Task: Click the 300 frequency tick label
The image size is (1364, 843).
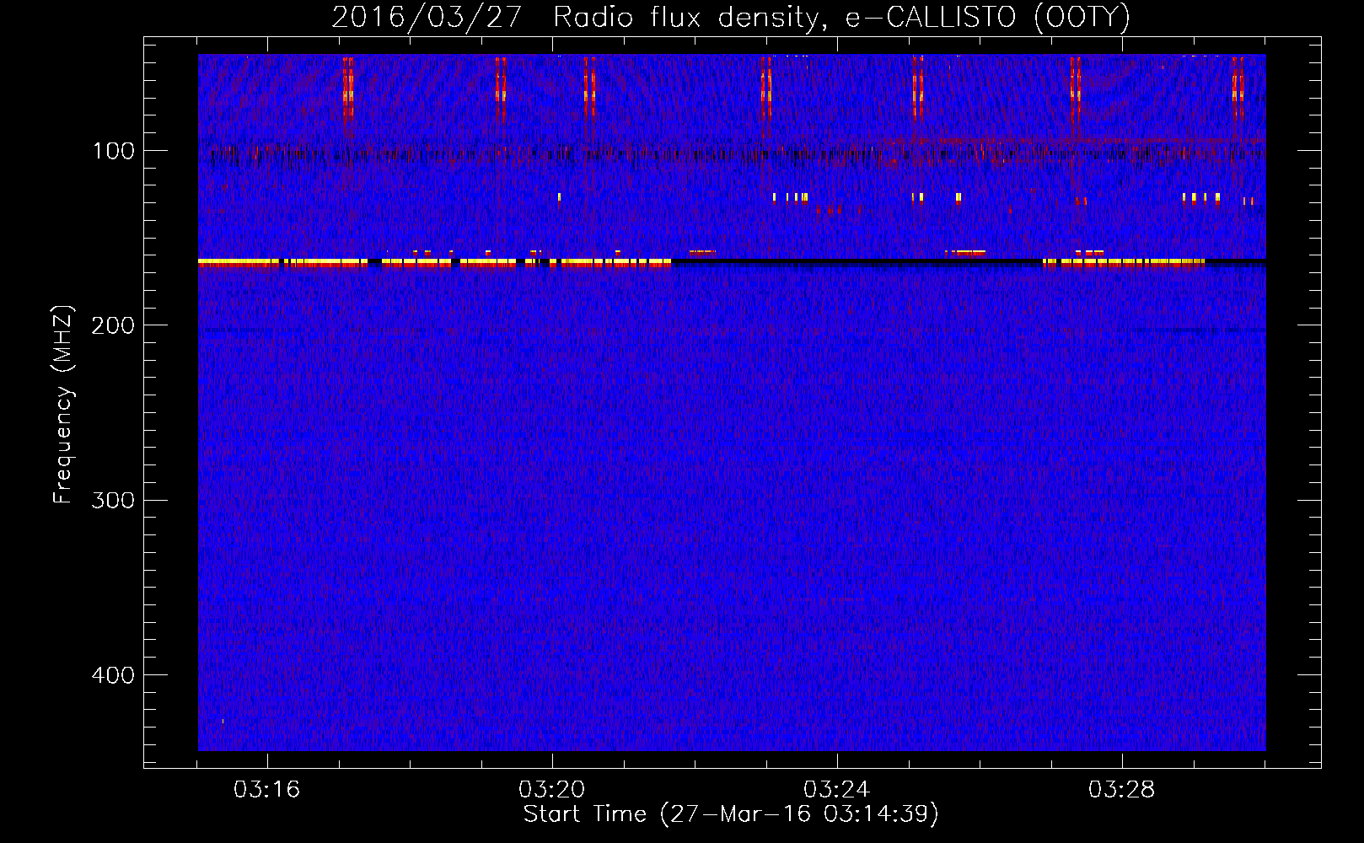Action: click(x=113, y=500)
